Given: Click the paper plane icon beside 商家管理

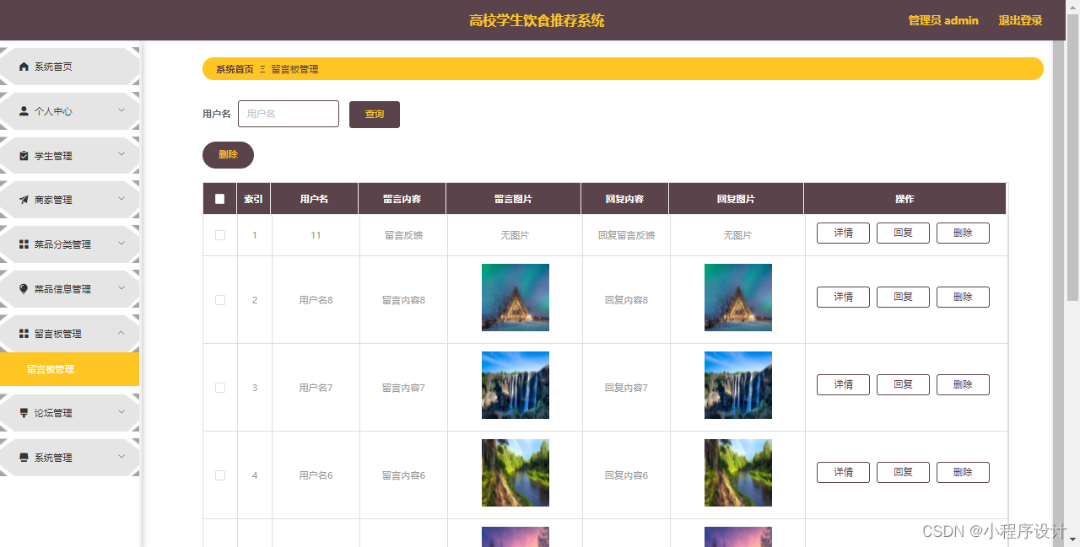Looking at the screenshot, I should pos(24,200).
